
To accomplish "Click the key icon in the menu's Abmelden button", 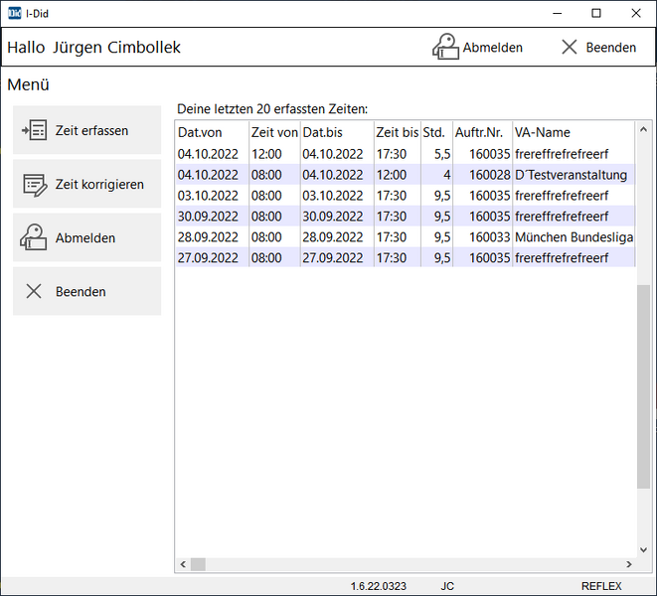I will (33, 237).
